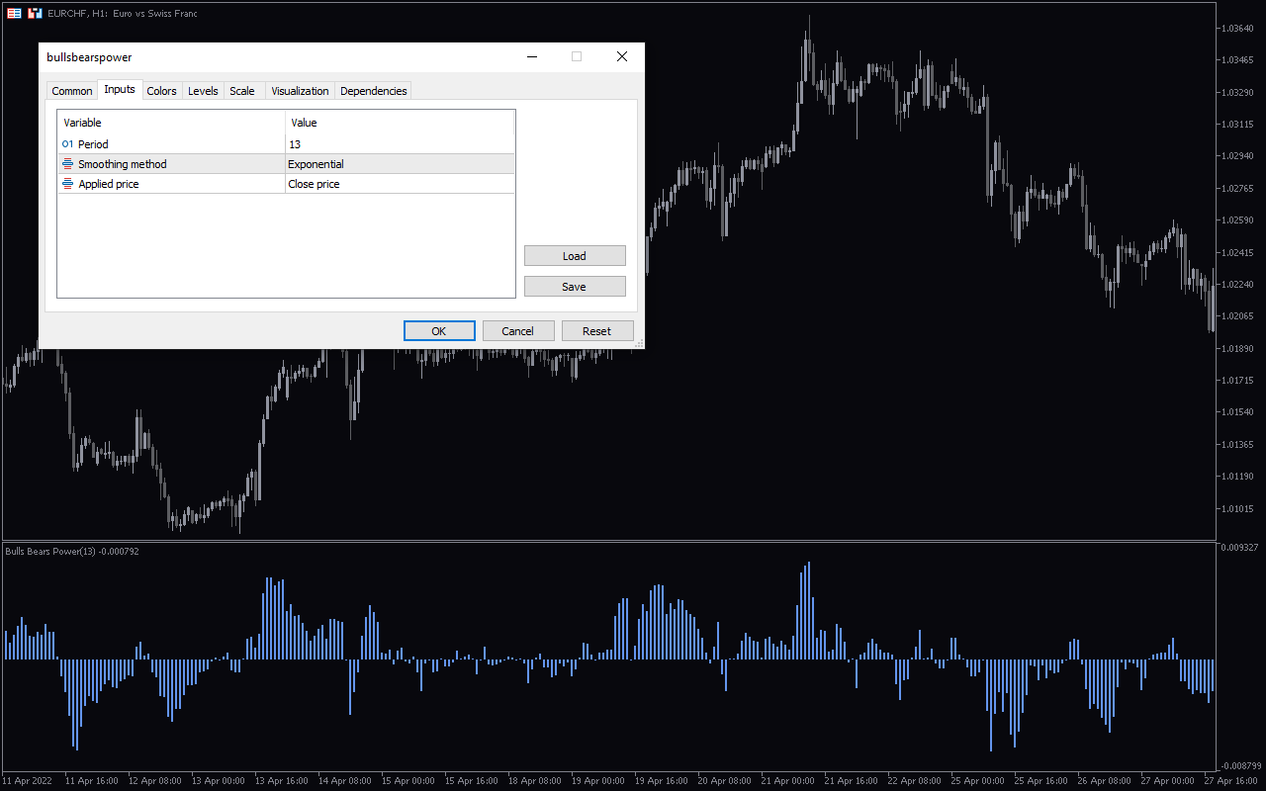The width and height of the screenshot is (1266, 791).
Task: Click the 1.02240 price scale label
Action: pyautogui.click(x=1238, y=284)
